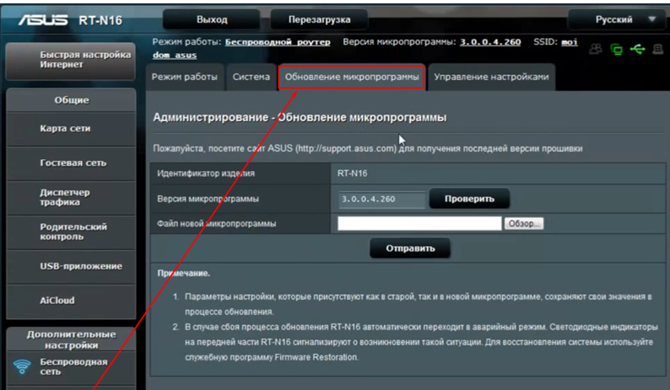Screen dimensions: 670x390
Task: Click note 1 about settings preserved
Action: pos(418,304)
